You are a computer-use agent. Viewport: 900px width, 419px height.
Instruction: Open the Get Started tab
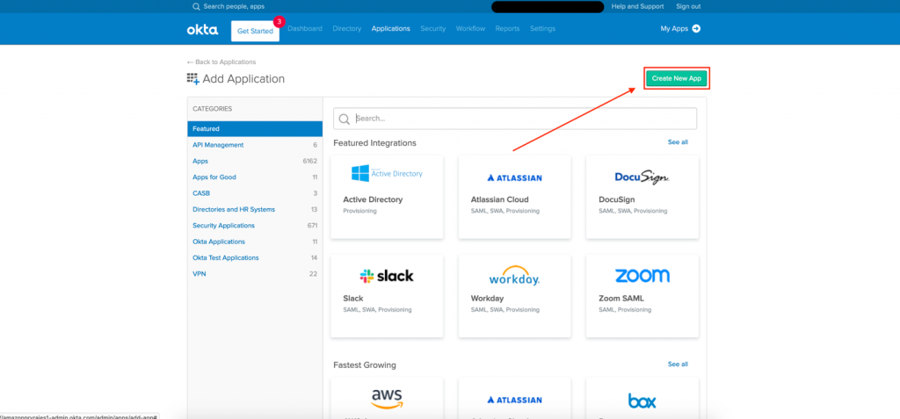click(255, 31)
